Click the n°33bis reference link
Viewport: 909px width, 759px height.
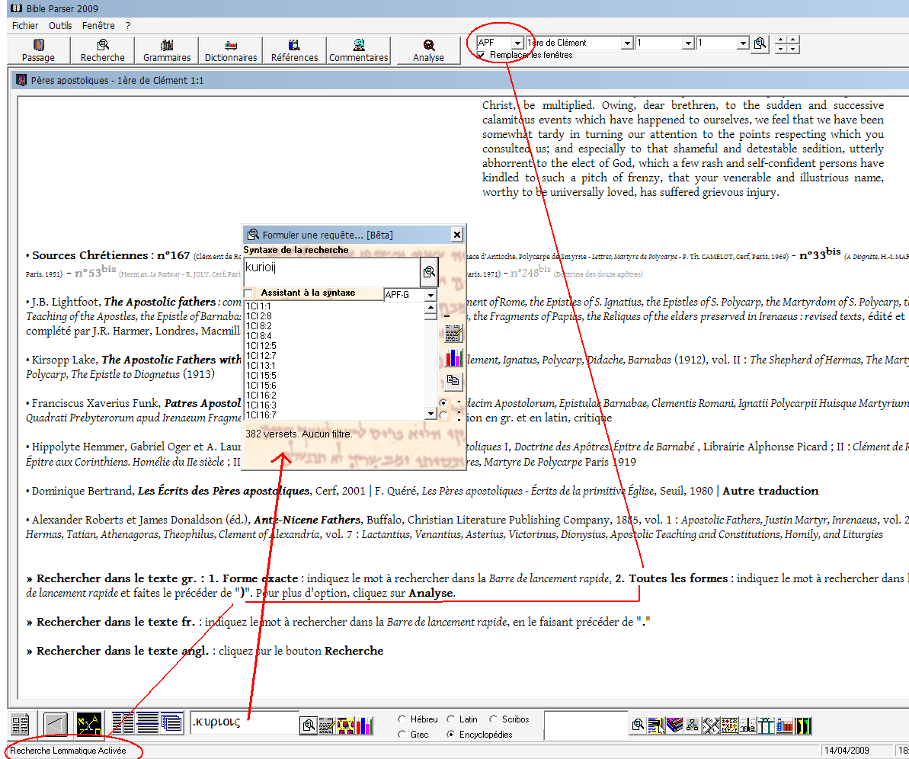pyautogui.click(x=821, y=254)
